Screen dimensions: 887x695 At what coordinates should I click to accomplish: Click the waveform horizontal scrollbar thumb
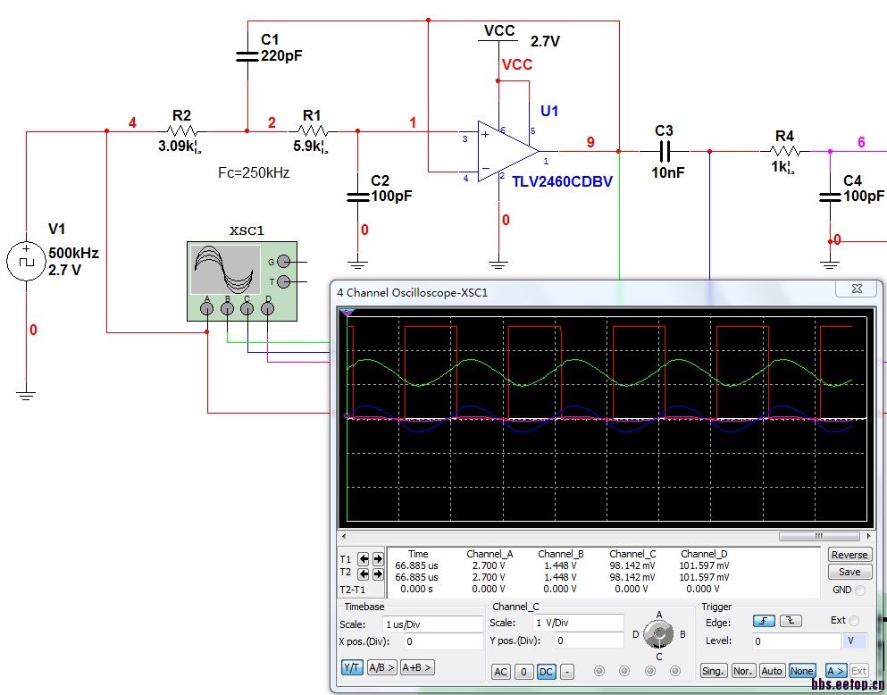pos(818,536)
